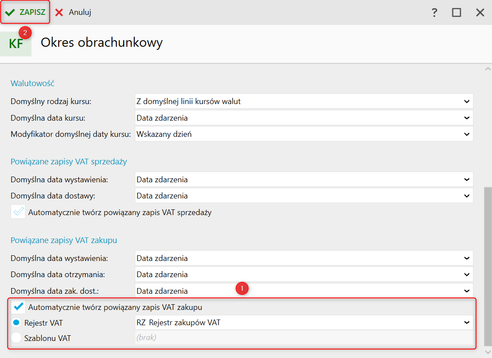Maximize the Okres obrachunkowy window
Viewport: 492px width, 358px height.
pos(457,12)
